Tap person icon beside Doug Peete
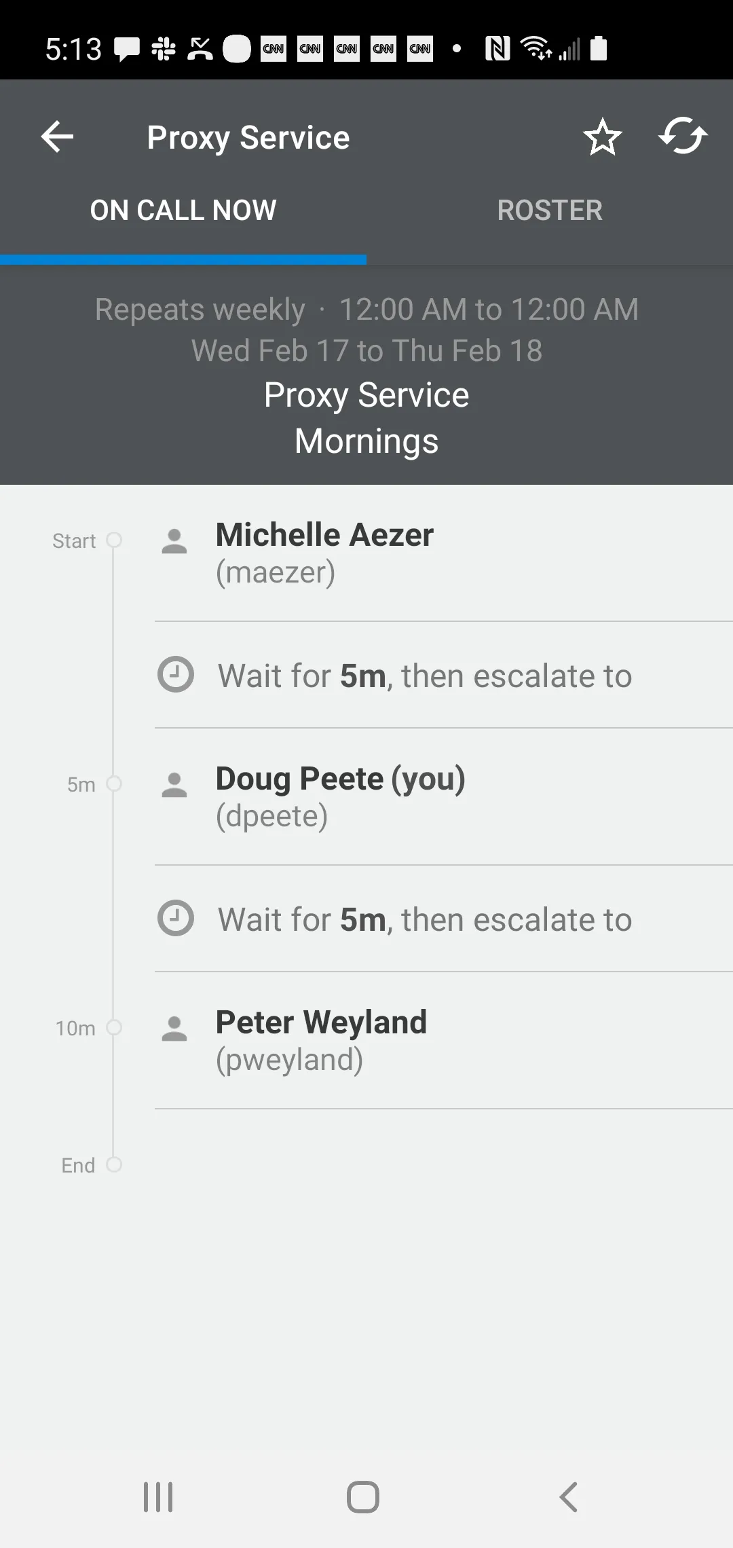The image size is (733, 1548). coord(174,786)
